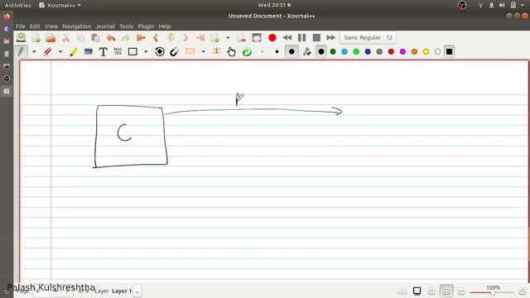
Task: Toggle the shape recognizer green icon
Action: coord(247,51)
